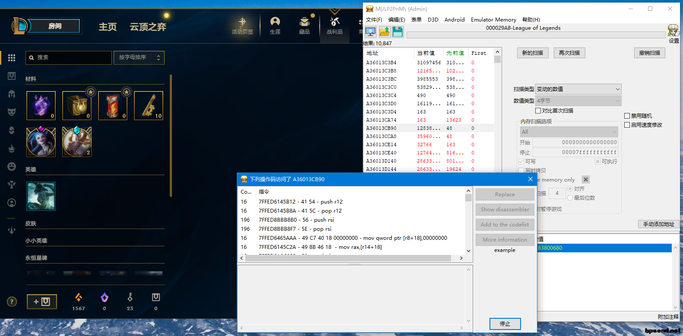Click the purple essence currency icon
The height and width of the screenshot is (336, 683).
tap(104, 297)
